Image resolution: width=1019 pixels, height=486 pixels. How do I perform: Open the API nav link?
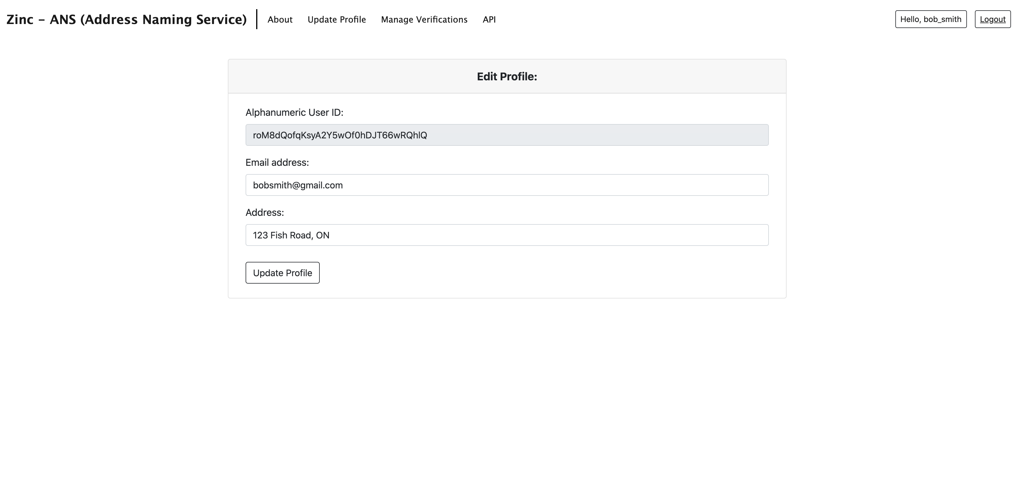tap(489, 19)
